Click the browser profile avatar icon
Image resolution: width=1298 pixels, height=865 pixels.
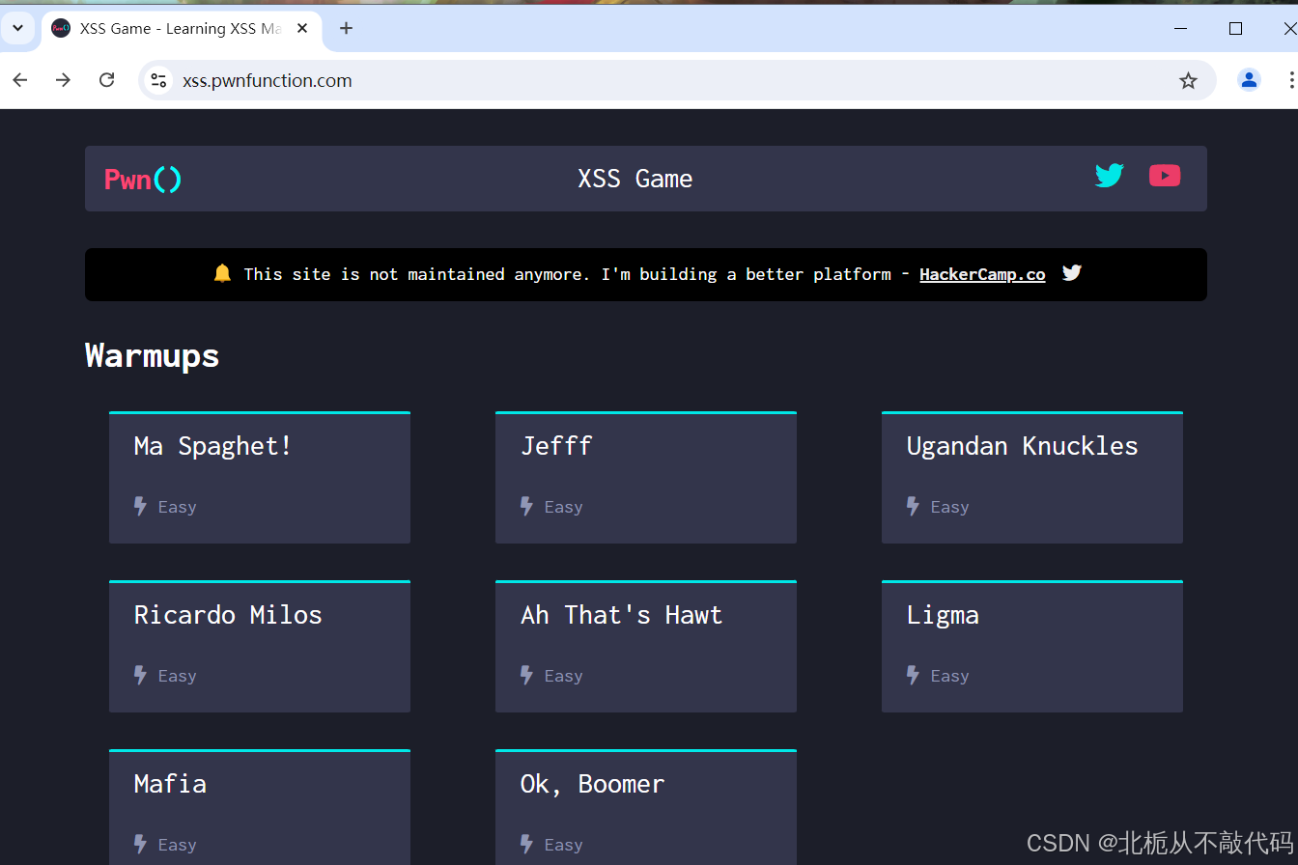pos(1249,80)
